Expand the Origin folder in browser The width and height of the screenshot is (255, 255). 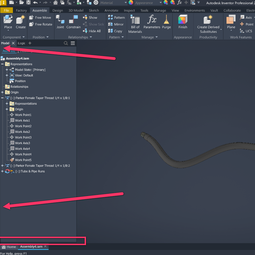coord(2,92)
